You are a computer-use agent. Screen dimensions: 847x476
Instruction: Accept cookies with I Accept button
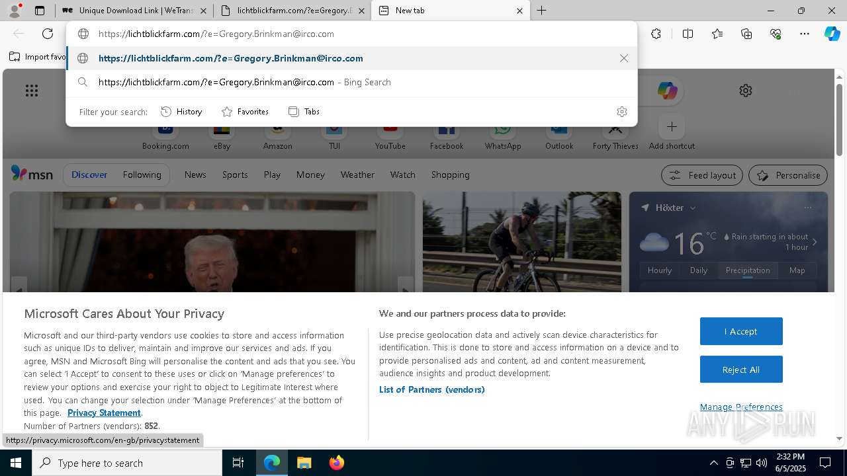click(x=741, y=331)
